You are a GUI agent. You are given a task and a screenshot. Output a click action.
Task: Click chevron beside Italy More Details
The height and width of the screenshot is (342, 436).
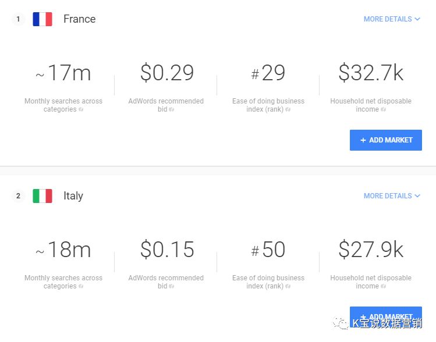coord(417,196)
